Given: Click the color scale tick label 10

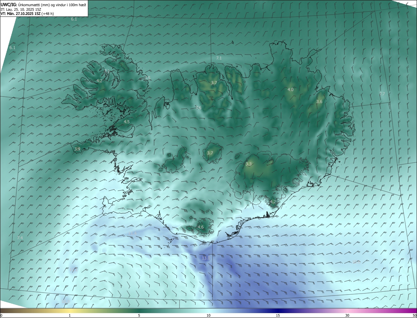Looking at the screenshot, I should [208, 315].
